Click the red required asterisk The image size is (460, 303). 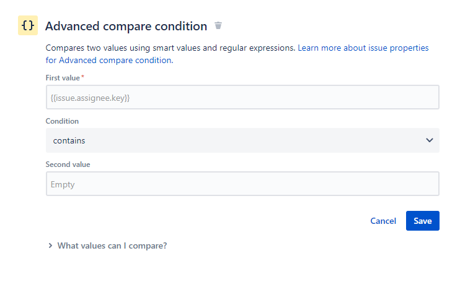pyautogui.click(x=83, y=77)
